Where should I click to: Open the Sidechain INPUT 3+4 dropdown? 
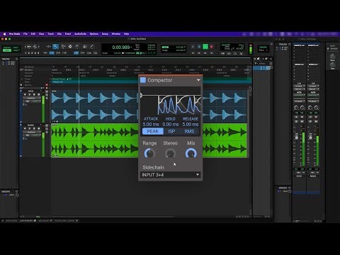(x=171, y=175)
